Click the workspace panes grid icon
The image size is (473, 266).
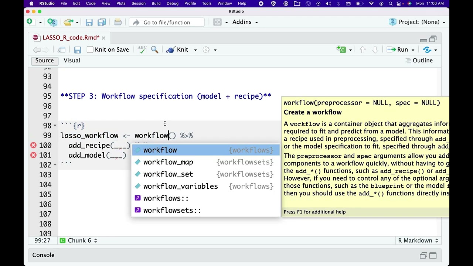[x=217, y=22]
